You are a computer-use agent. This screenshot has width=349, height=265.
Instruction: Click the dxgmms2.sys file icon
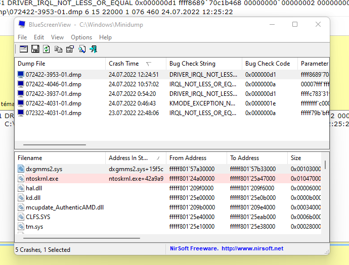pos(21,169)
